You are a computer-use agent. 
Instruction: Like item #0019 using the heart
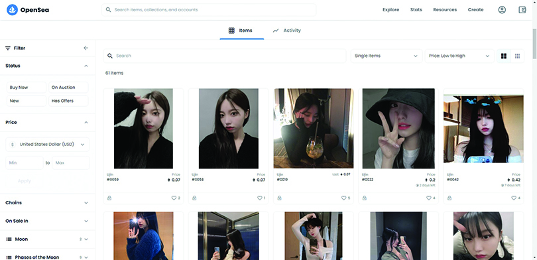click(x=343, y=198)
